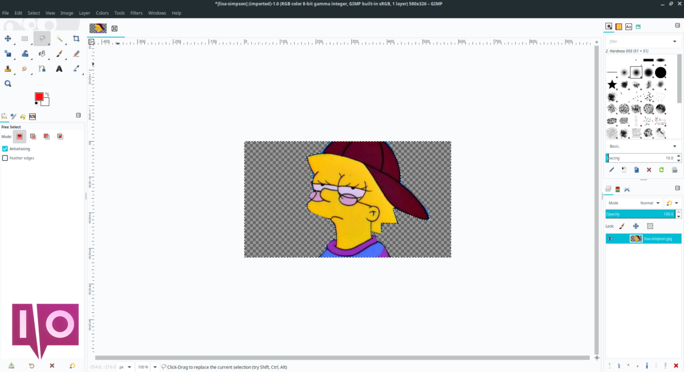Select the Eraser tool
684x372 pixels.
[x=76, y=54]
